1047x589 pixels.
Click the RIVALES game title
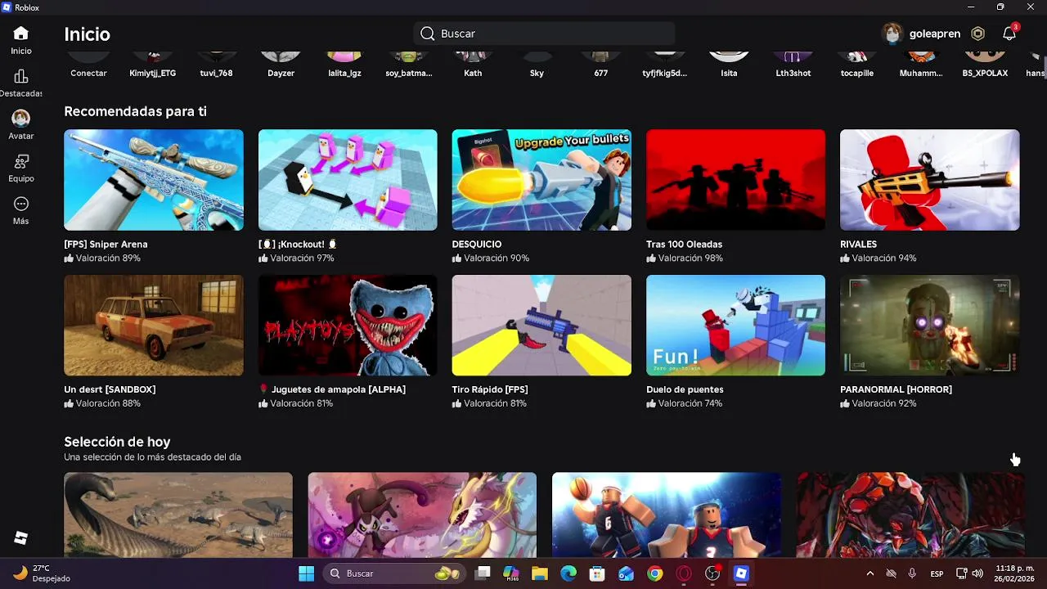pos(858,244)
